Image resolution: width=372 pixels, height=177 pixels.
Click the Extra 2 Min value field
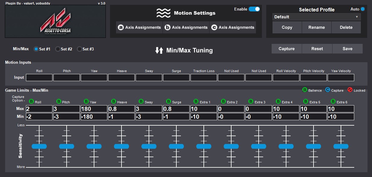[x=231, y=117]
